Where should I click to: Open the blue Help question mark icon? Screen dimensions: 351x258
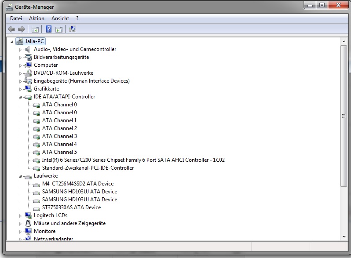click(x=48, y=29)
